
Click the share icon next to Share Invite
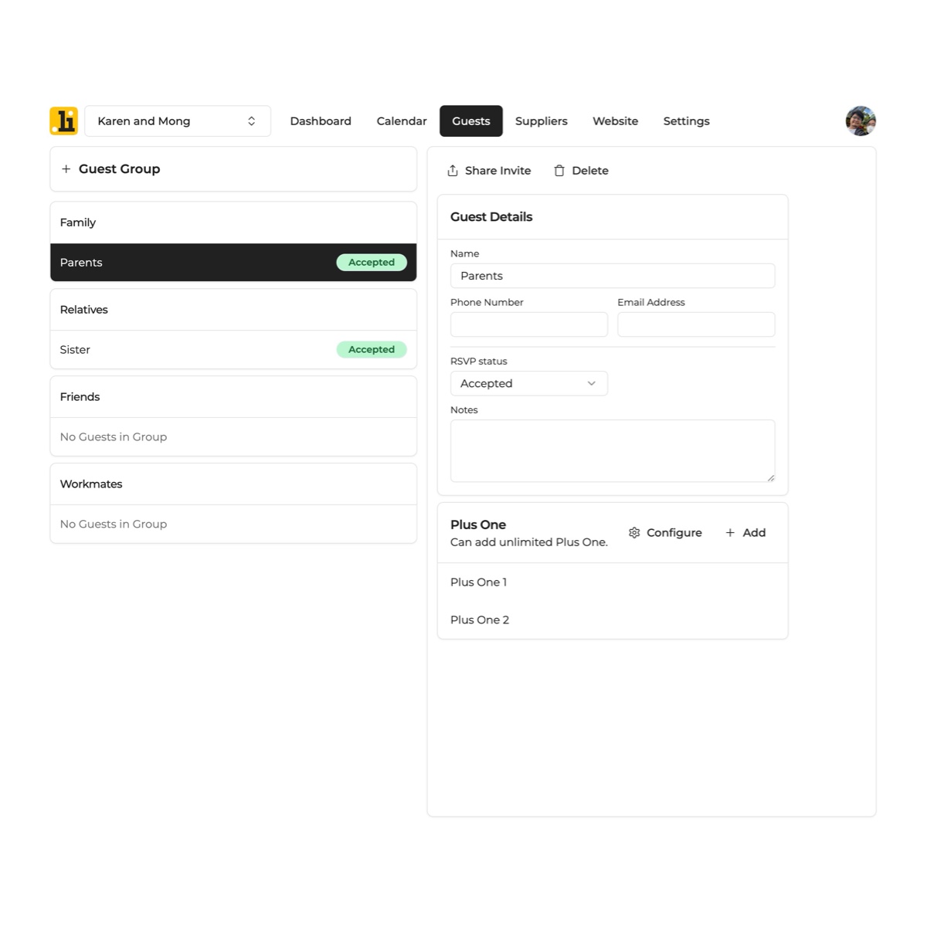point(453,171)
